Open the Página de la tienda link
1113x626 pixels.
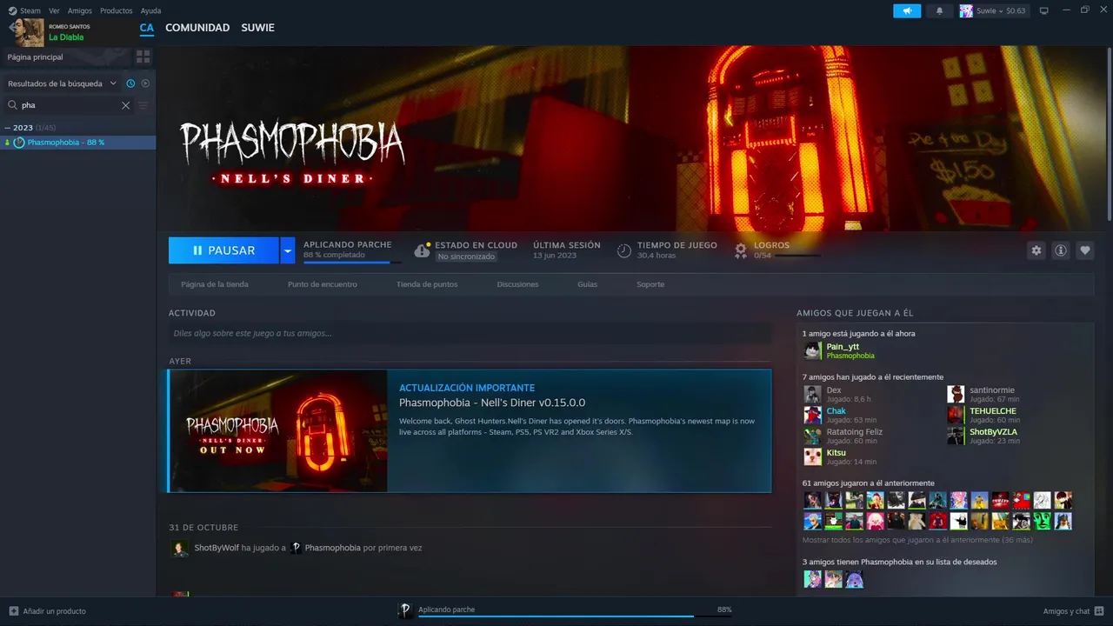215,284
